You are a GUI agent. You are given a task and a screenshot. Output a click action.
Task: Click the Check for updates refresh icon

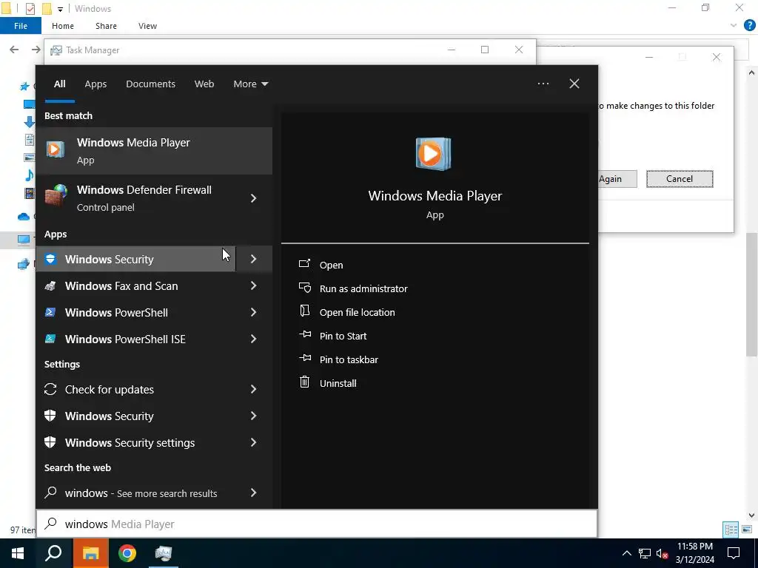click(x=50, y=389)
